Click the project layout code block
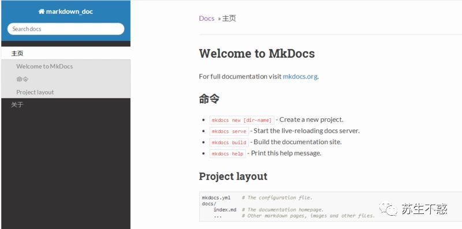Screen dimensions: 462x229 [330, 207]
